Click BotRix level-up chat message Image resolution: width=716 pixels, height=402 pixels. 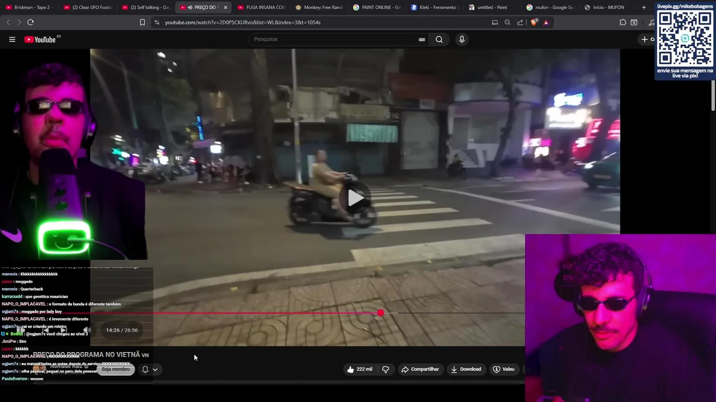coord(45,334)
